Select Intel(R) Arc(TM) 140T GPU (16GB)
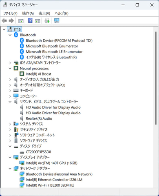 click(x=51, y=163)
